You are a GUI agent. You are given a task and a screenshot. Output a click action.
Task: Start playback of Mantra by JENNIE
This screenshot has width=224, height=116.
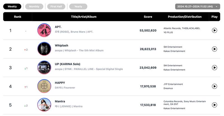coord(214,105)
